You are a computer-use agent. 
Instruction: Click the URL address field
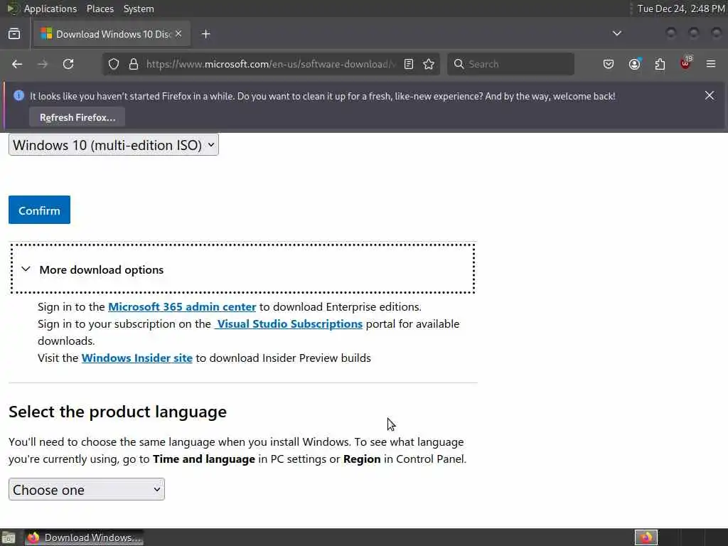(x=271, y=64)
